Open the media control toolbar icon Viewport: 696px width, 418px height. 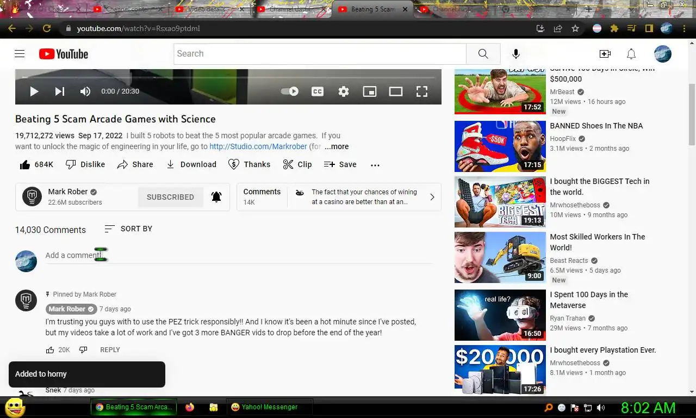click(631, 28)
